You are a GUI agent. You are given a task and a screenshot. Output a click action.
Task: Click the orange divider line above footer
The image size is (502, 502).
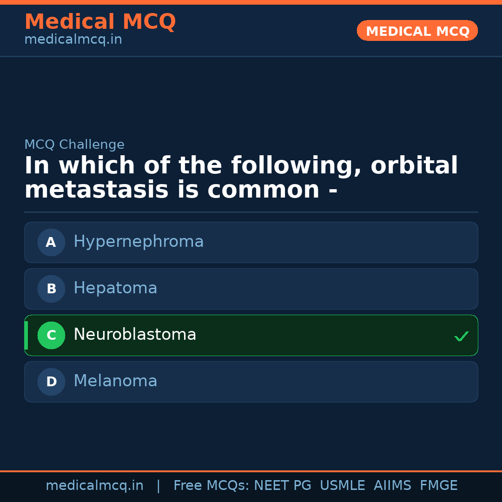(251, 471)
